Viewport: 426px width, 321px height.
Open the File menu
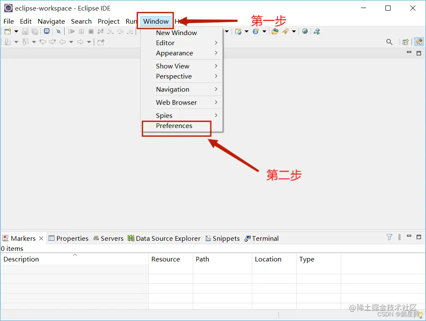9,21
